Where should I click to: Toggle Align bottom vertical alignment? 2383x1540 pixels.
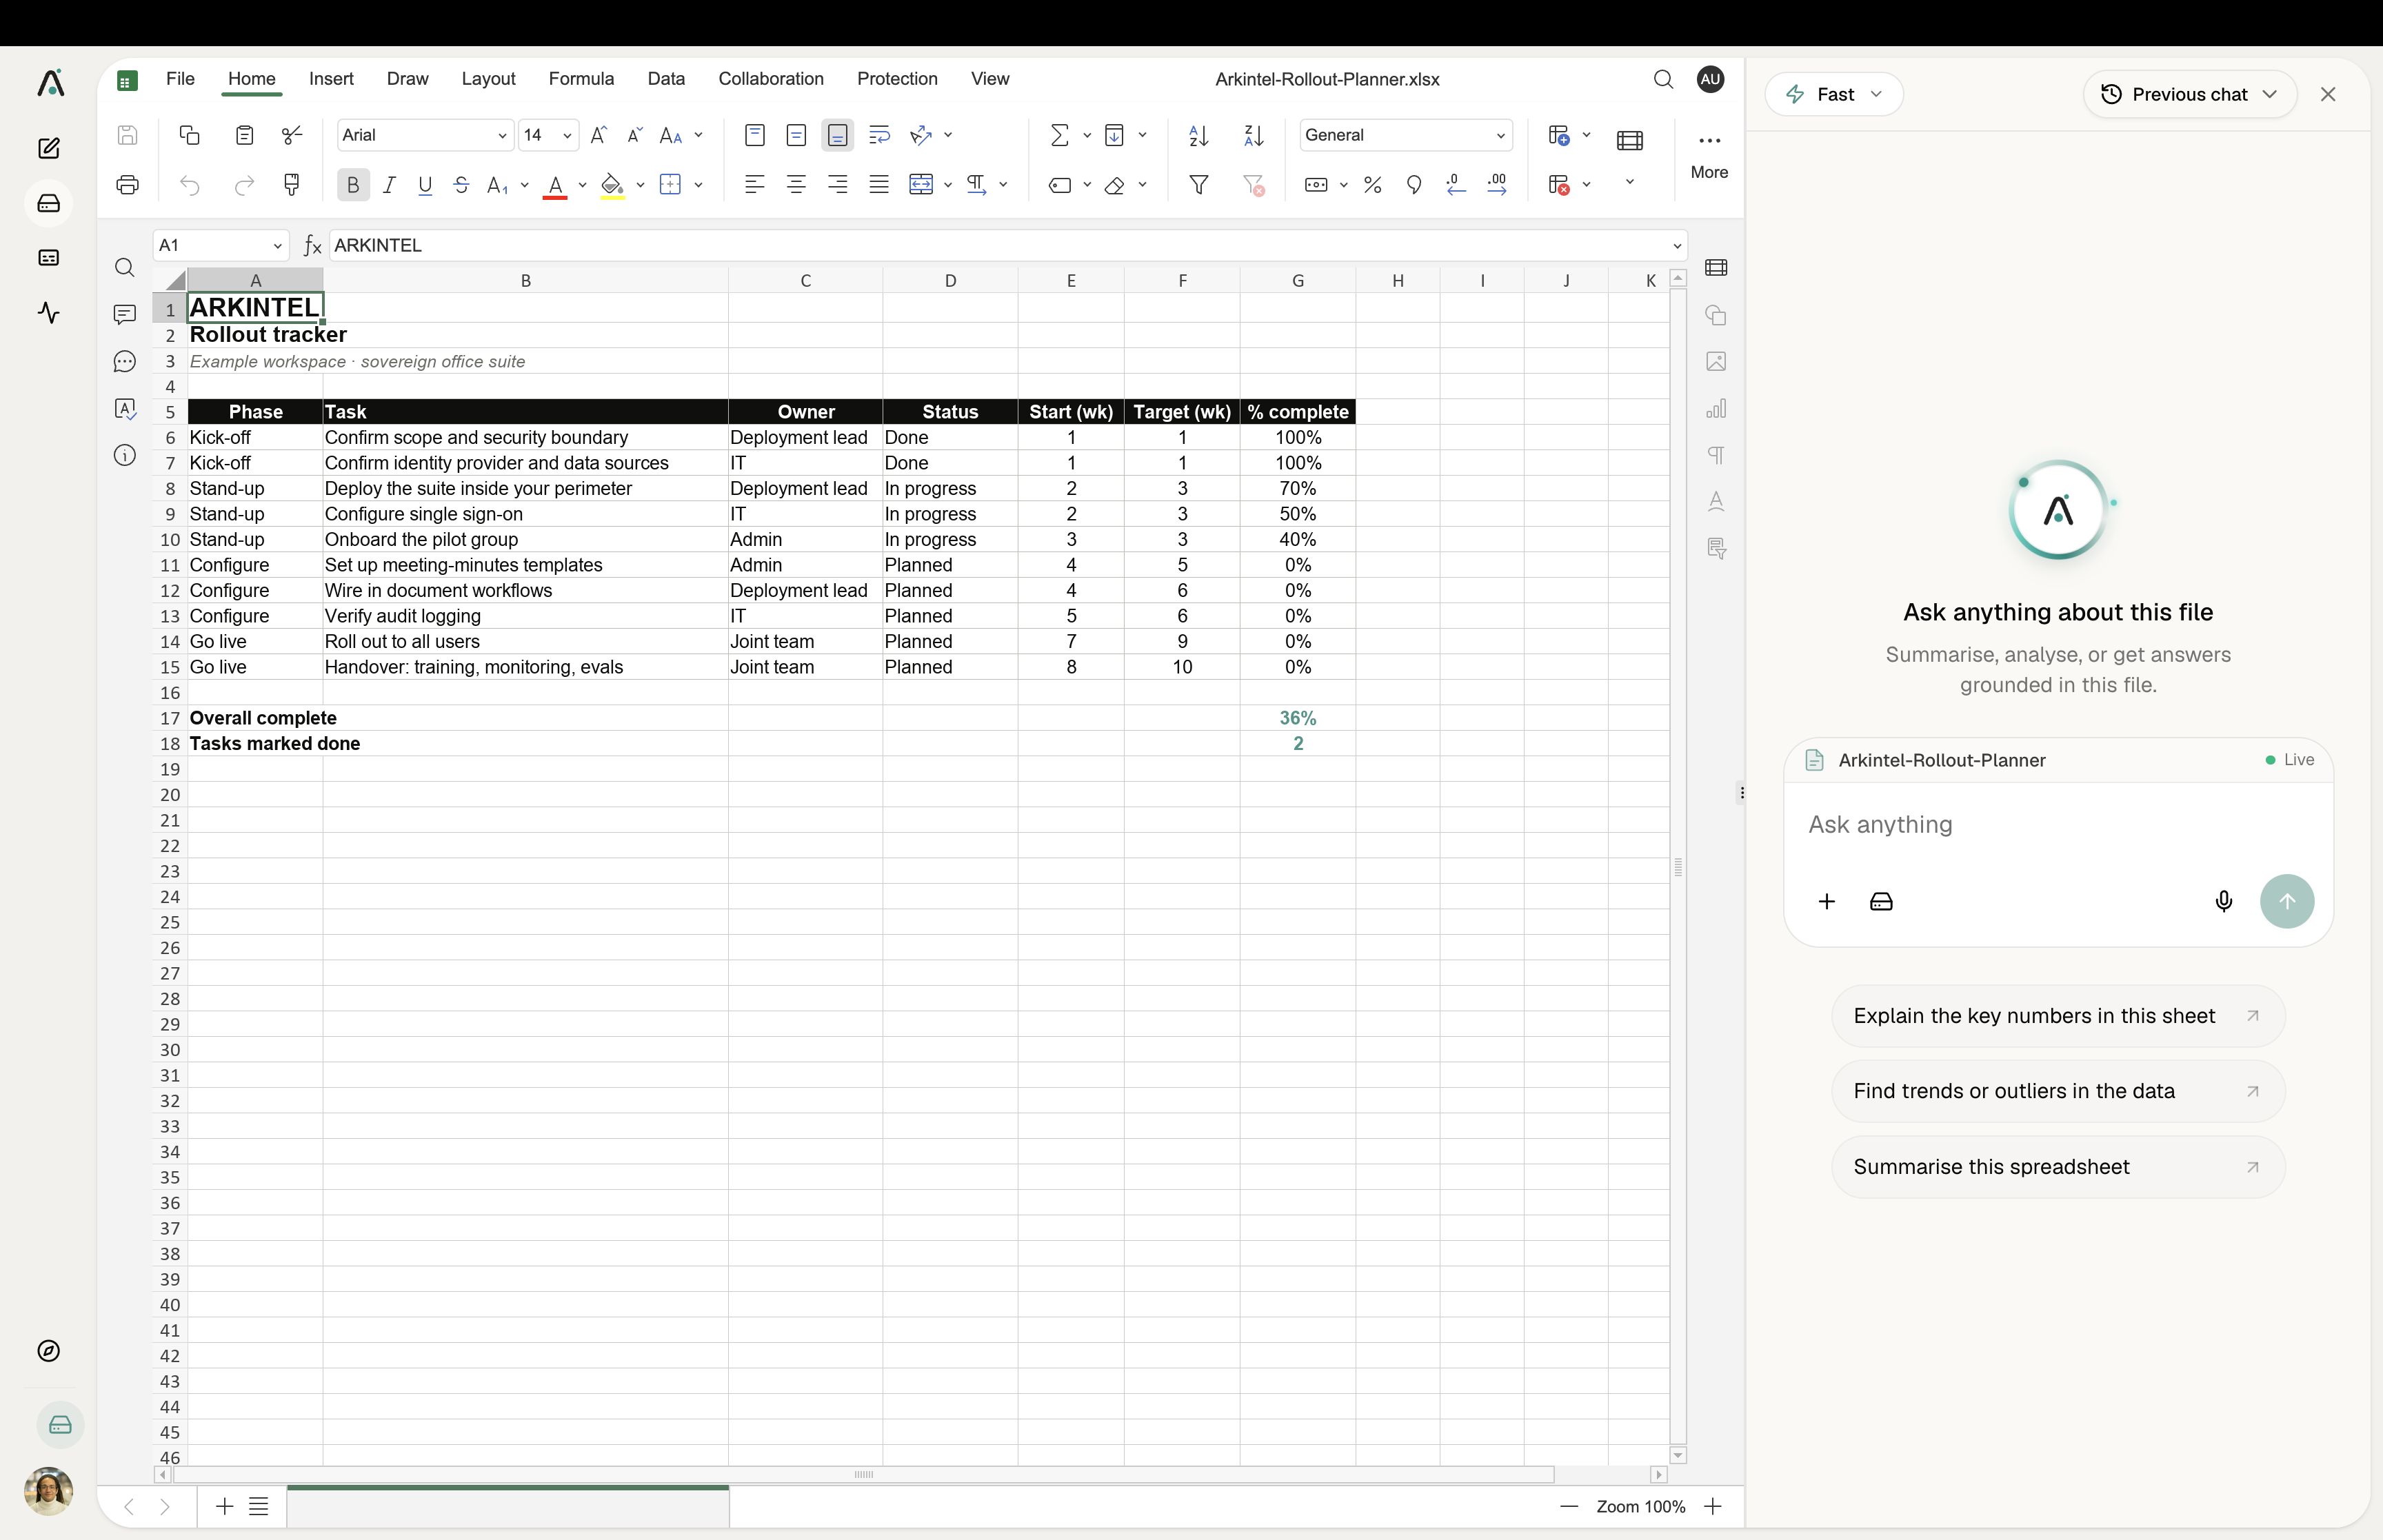pyautogui.click(x=838, y=135)
